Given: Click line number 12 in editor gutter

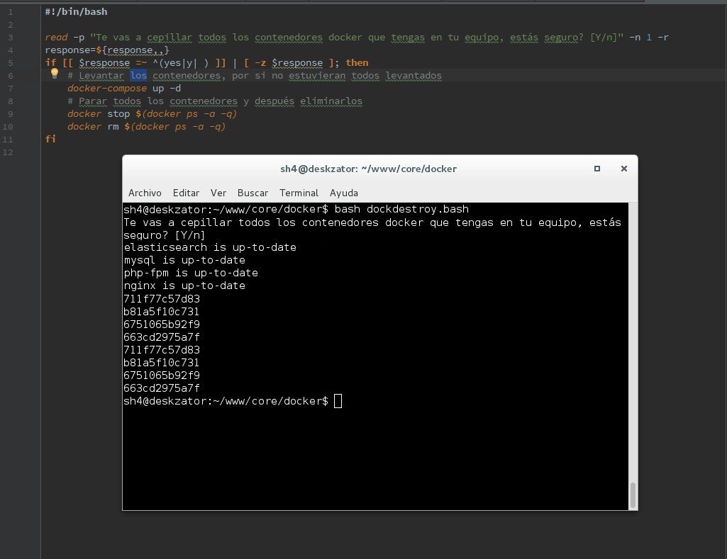Looking at the screenshot, I should pyautogui.click(x=8, y=152).
